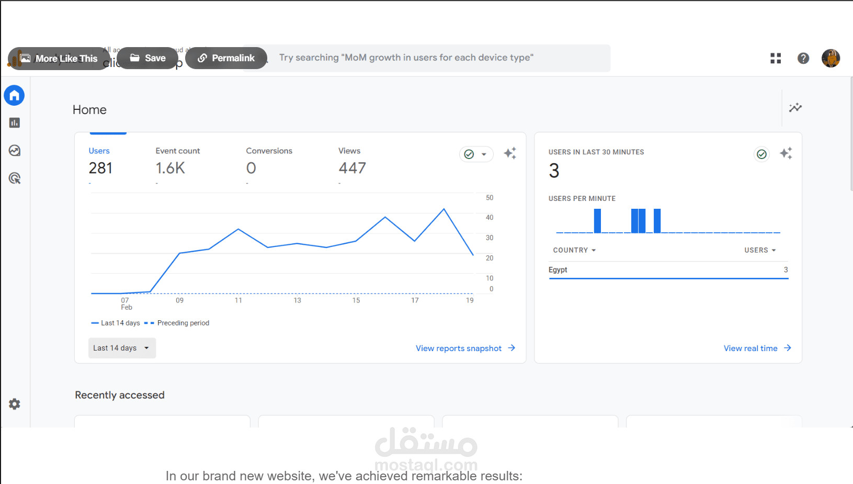Click the Help question mark icon
Viewport: 853px width, 484px height.
[803, 59]
